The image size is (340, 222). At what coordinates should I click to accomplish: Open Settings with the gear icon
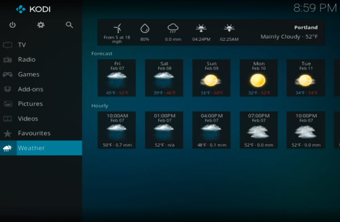click(41, 25)
